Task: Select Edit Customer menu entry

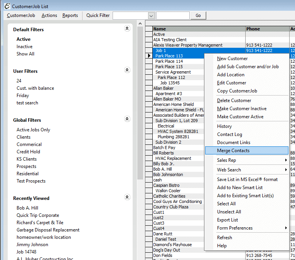Action: click(231, 83)
